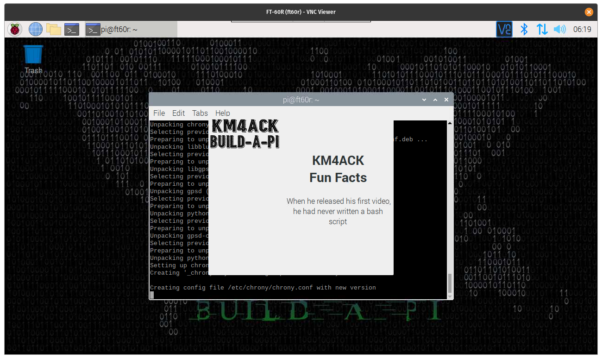602x359 pixels.
Task: Click the KM4ACK Build-a-Pi logo image
Action: (x=245, y=134)
